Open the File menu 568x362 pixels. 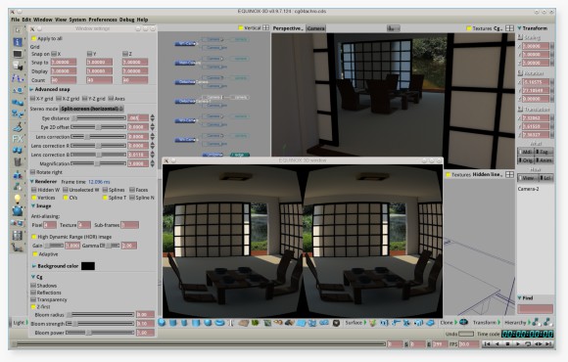(16, 20)
